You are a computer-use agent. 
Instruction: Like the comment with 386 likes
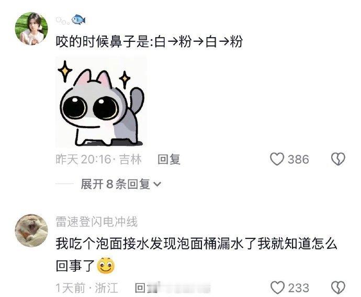point(277,159)
